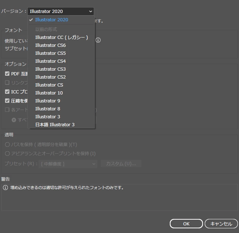Choose Illustrator 9 version
The image size is (239, 233).
pos(61,101)
